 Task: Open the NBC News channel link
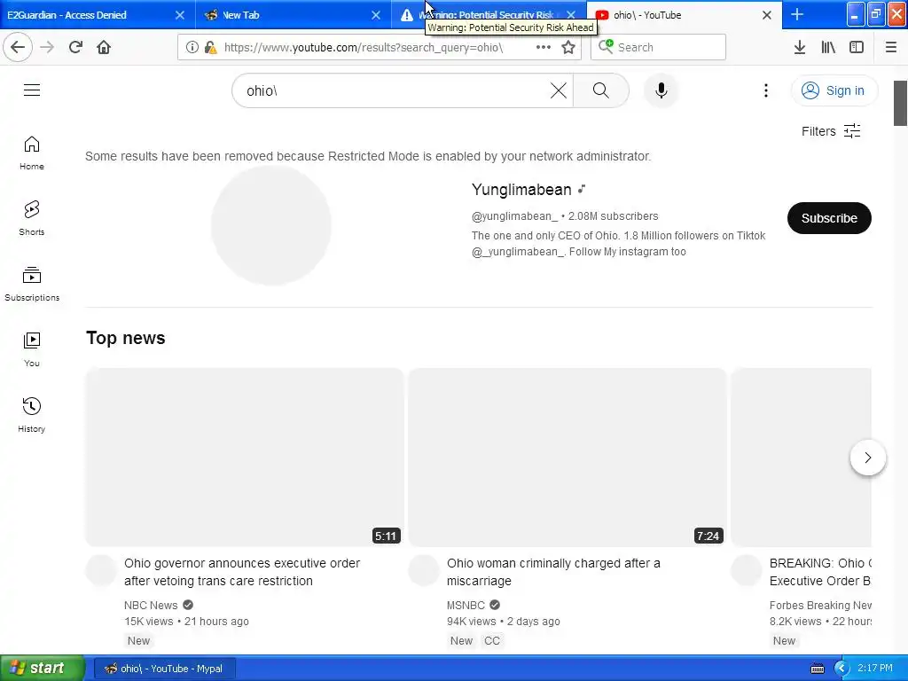(x=151, y=605)
